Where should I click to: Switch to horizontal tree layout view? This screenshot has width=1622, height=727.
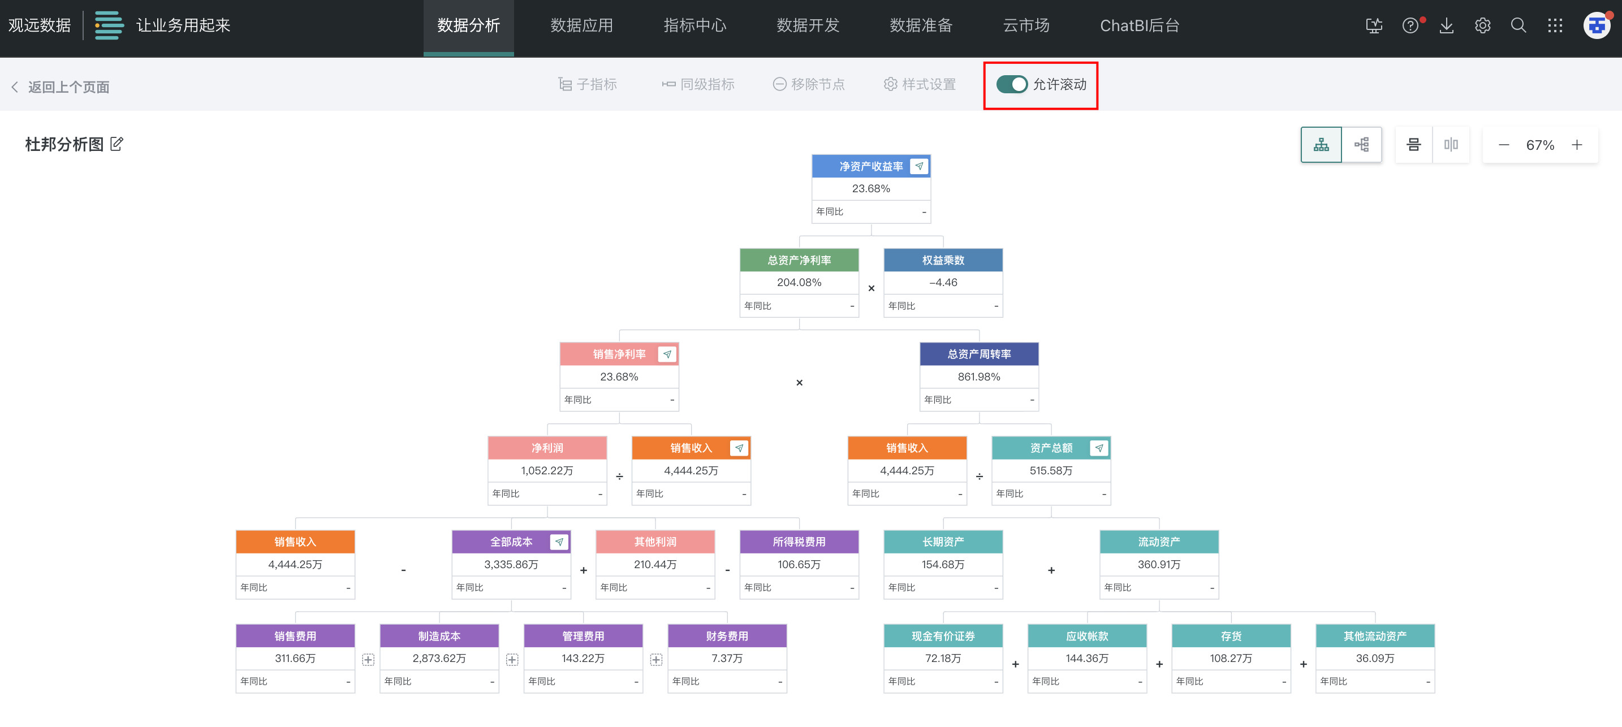click(x=1361, y=145)
